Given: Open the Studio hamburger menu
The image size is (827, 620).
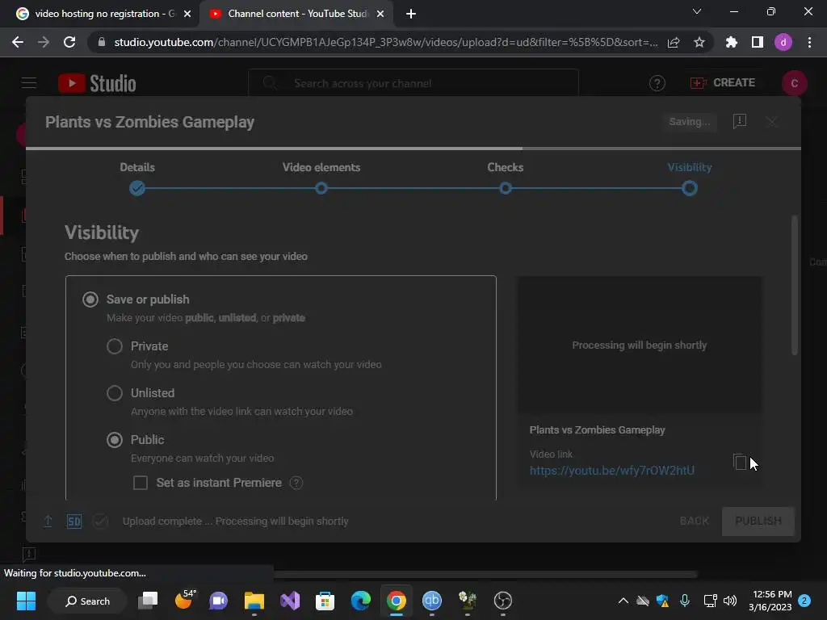Looking at the screenshot, I should click(x=29, y=83).
